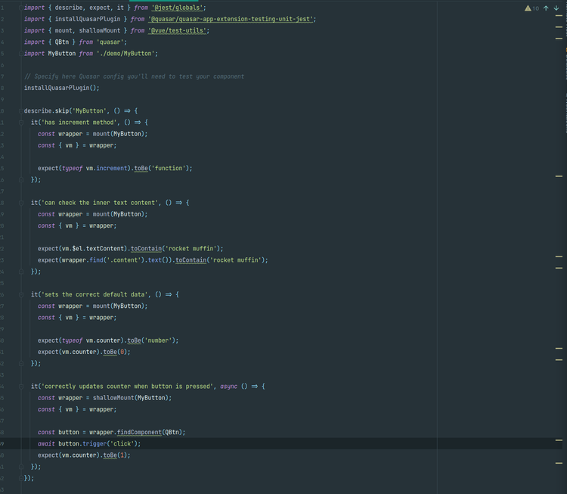Collapse the import statements block at line 1

[x=20, y=8]
